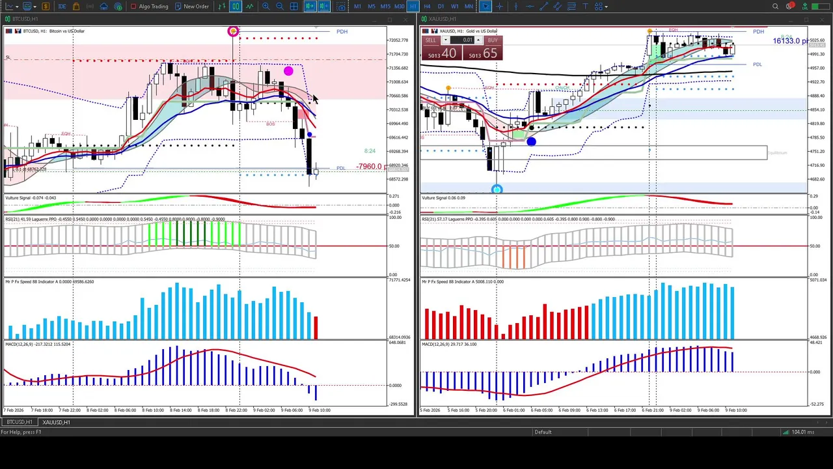This screenshot has height=469, width=833.
Task: Select the horizontal line tool
Action: pyautogui.click(x=530, y=7)
